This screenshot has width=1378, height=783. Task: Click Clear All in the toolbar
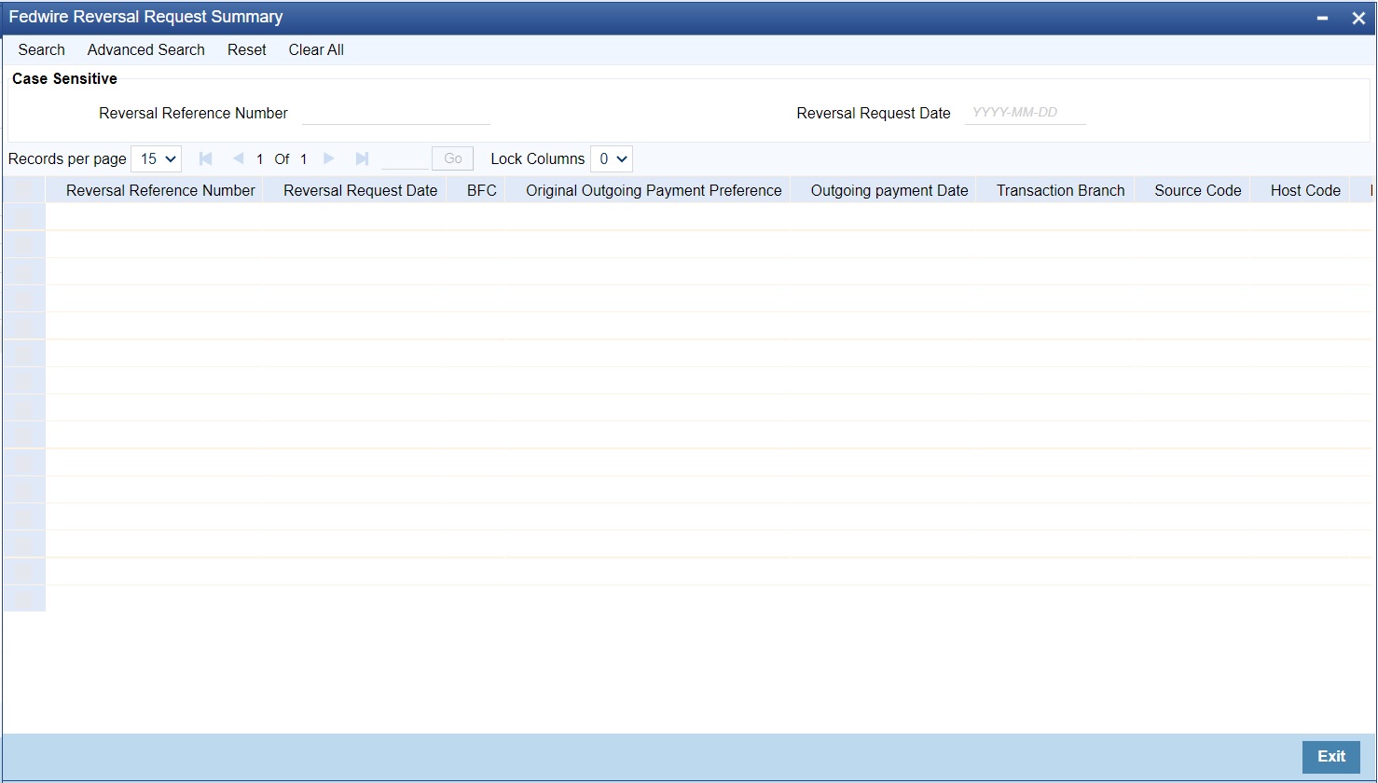tap(316, 50)
